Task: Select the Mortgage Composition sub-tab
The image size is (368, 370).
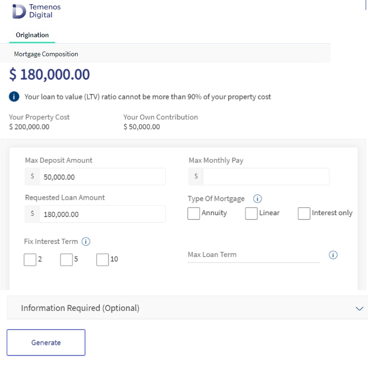Action: pyautogui.click(x=46, y=54)
